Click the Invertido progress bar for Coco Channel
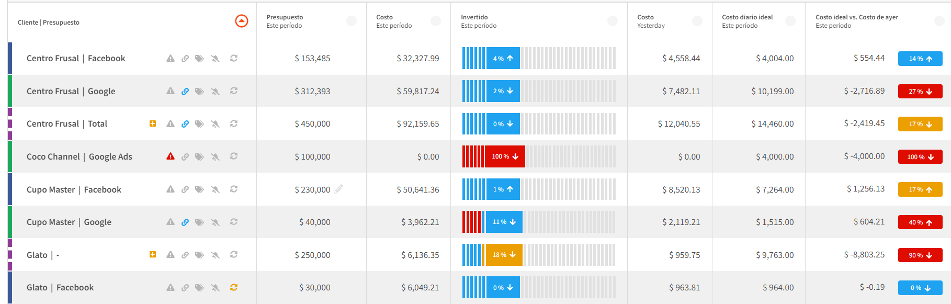This screenshot has height=304, width=951. pos(539,156)
